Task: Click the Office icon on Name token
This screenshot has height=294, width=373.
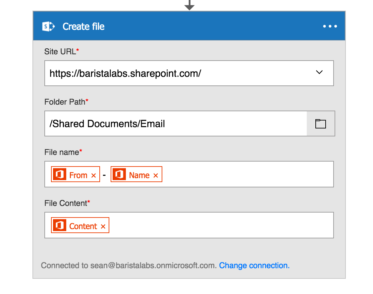Action: coord(119,174)
